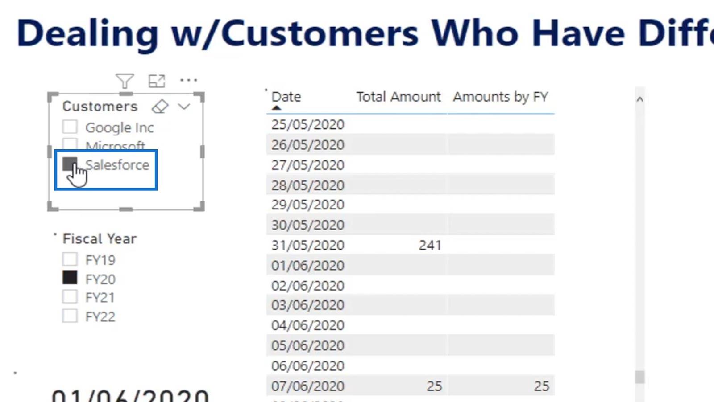Expand the Customers slicer type dropdown chevron
This screenshot has height=402, width=714.
tap(184, 107)
